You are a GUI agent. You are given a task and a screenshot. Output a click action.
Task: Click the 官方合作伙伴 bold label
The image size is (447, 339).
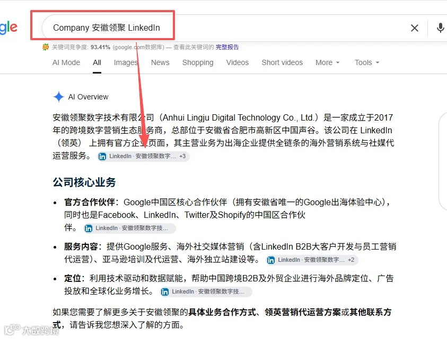90,202
